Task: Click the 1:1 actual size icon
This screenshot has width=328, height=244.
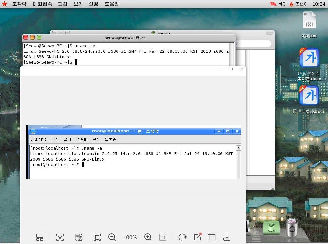Action: 162,237
